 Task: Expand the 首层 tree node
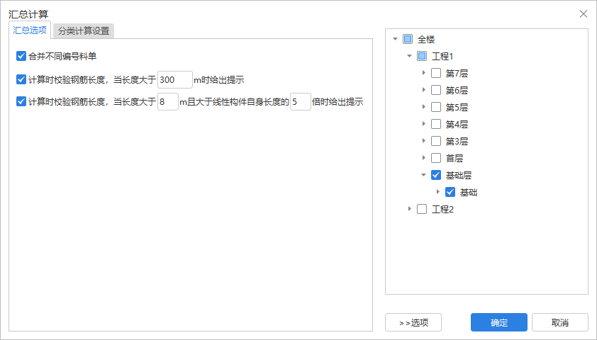[x=424, y=157]
